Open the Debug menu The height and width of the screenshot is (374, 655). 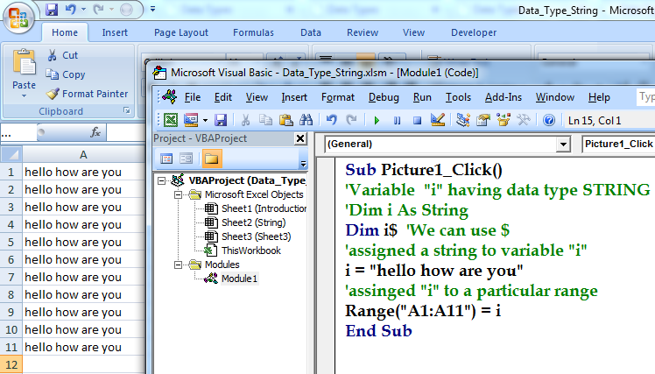pyautogui.click(x=384, y=97)
